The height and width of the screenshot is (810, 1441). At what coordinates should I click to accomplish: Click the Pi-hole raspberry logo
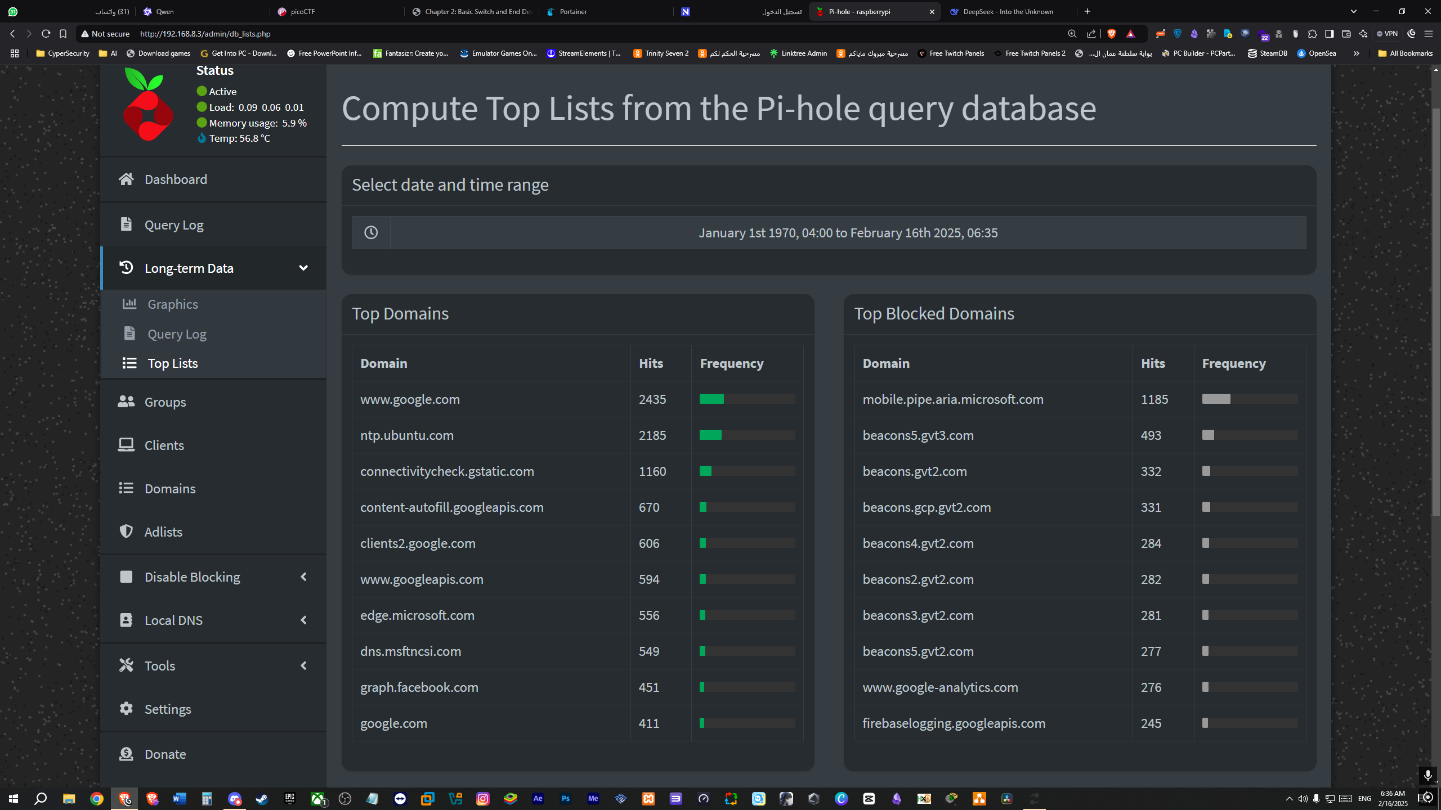[x=148, y=104]
